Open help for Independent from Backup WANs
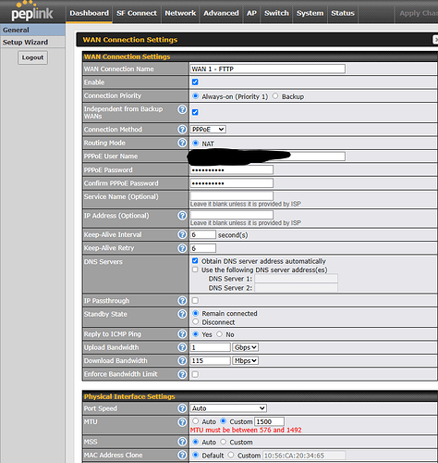 pyautogui.click(x=182, y=109)
